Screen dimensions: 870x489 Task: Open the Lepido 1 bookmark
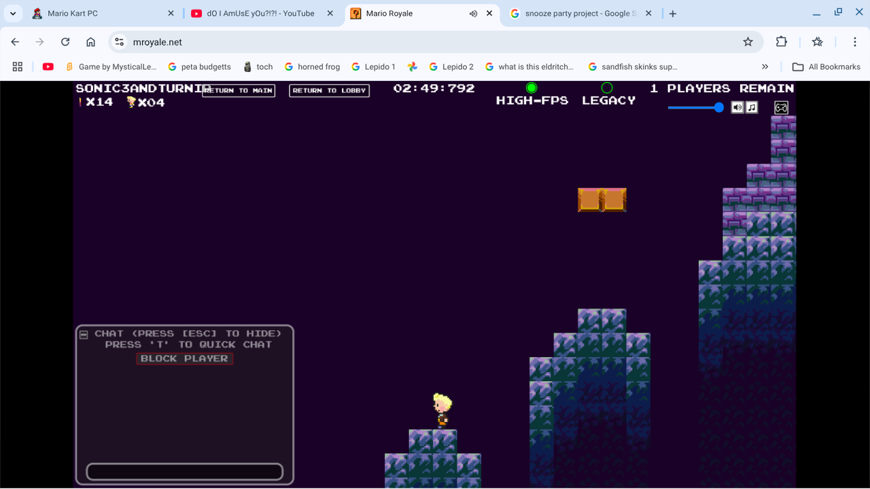coord(373,67)
